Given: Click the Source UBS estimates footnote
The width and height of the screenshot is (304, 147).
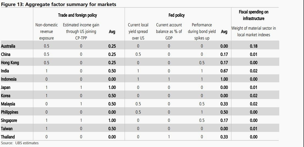Looking at the screenshot, I should [x=20, y=143].
